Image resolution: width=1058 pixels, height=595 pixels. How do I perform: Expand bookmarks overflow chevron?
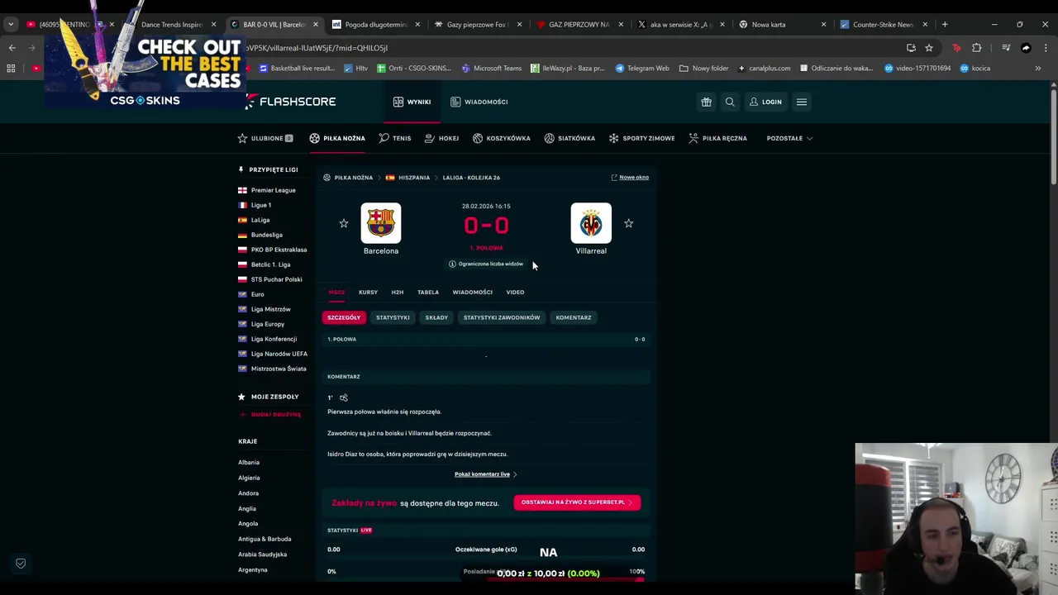tap(1038, 68)
